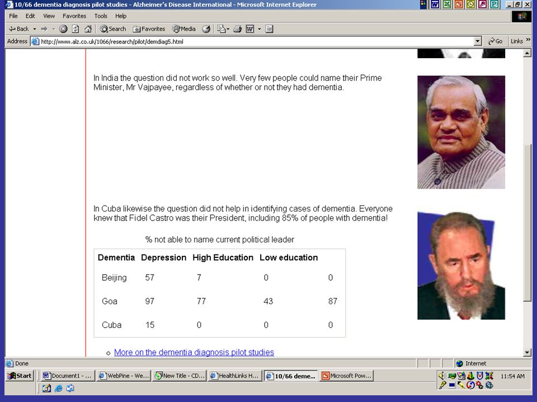Click the Forward arrow button
537x402 pixels.
tap(44, 29)
